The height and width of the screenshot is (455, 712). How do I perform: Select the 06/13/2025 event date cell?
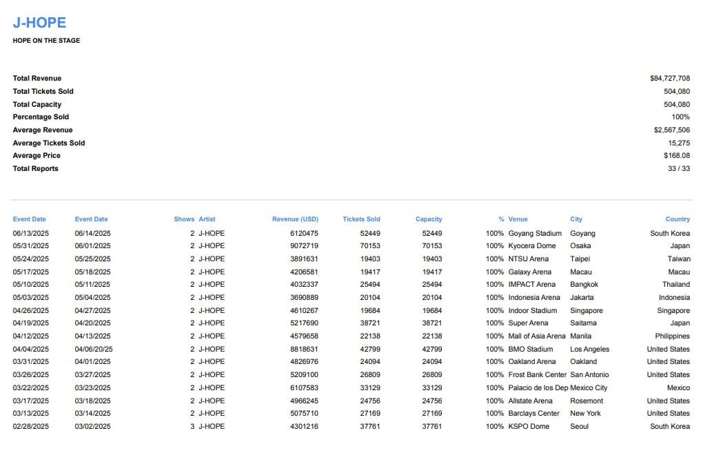click(x=31, y=234)
